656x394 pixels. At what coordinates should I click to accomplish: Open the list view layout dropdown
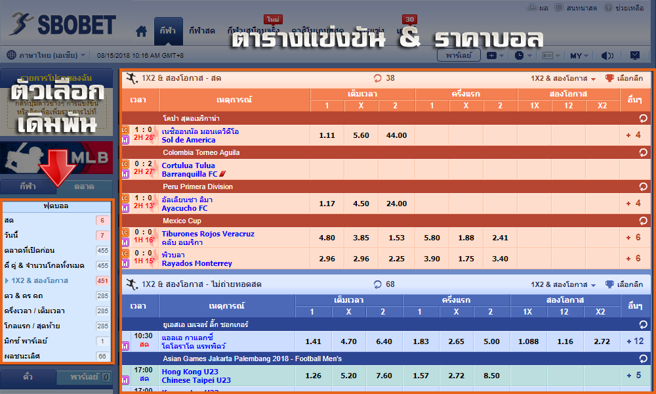coord(552,55)
